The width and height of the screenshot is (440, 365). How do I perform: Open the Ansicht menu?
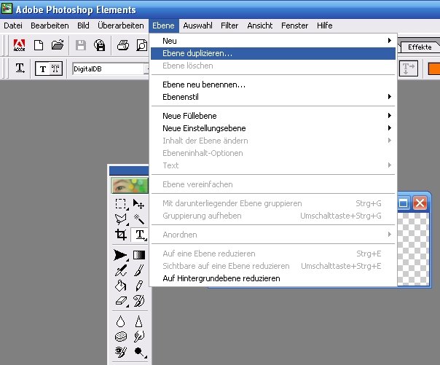260,25
